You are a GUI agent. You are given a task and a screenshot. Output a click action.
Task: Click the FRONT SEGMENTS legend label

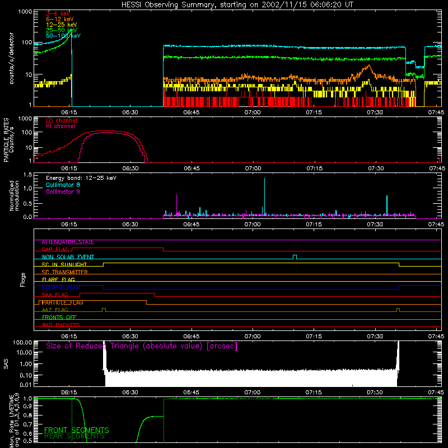tap(77, 430)
